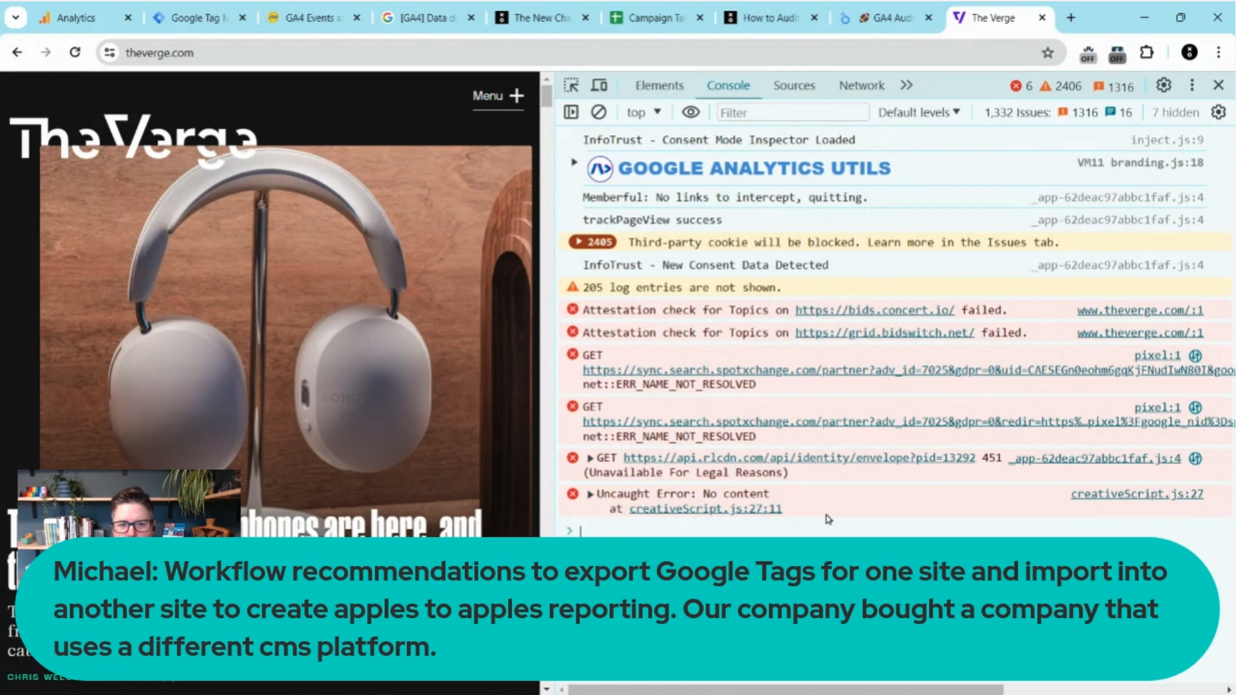Open Chrome profile avatar

(x=1189, y=52)
